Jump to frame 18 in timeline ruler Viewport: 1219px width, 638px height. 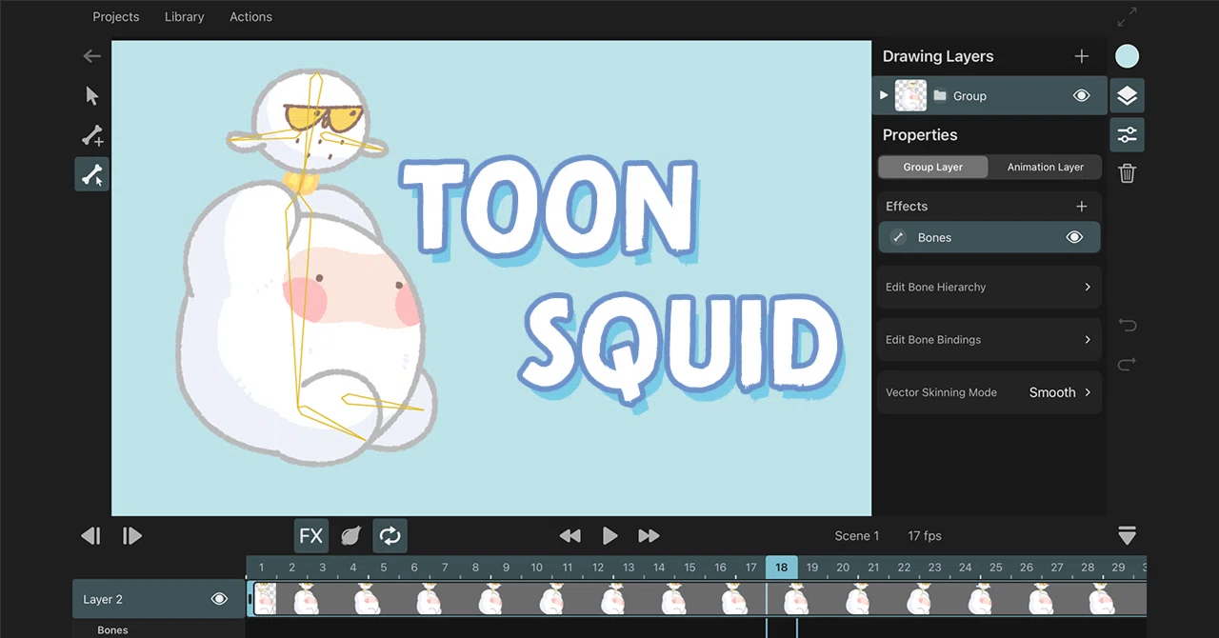click(x=781, y=568)
